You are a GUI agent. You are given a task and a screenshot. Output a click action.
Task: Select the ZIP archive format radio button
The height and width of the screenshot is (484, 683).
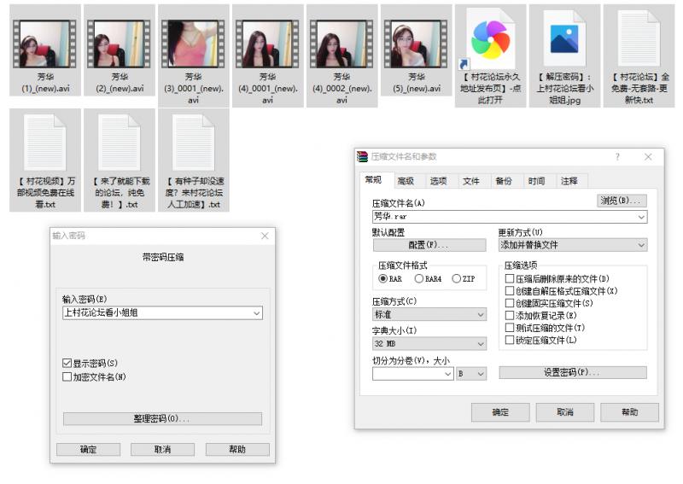point(457,279)
